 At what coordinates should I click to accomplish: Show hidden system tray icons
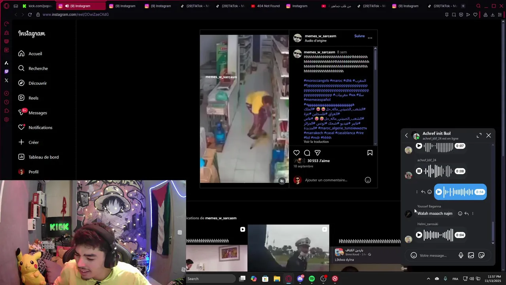428,279
